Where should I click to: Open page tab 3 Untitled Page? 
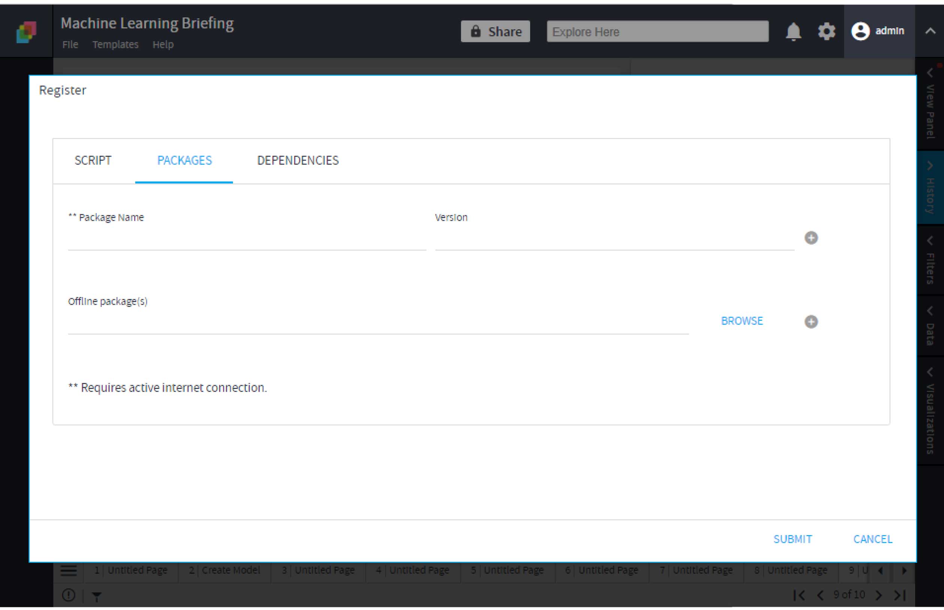pos(318,570)
